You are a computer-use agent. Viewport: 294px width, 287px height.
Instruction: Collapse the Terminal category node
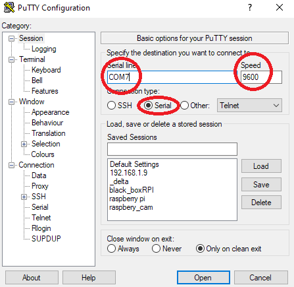point(11,59)
